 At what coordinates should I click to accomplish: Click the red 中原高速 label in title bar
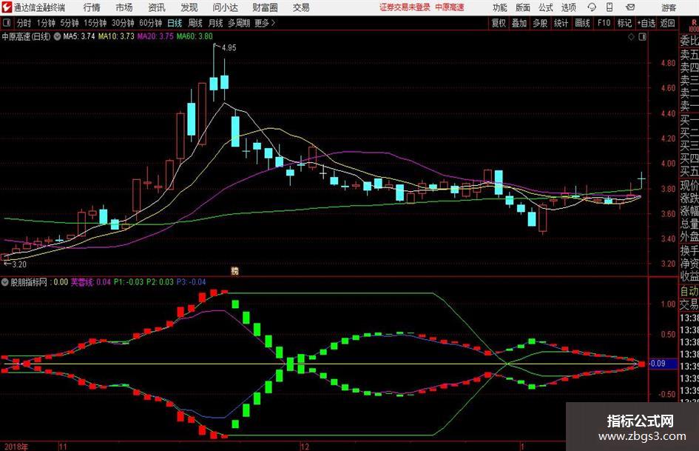click(x=450, y=7)
